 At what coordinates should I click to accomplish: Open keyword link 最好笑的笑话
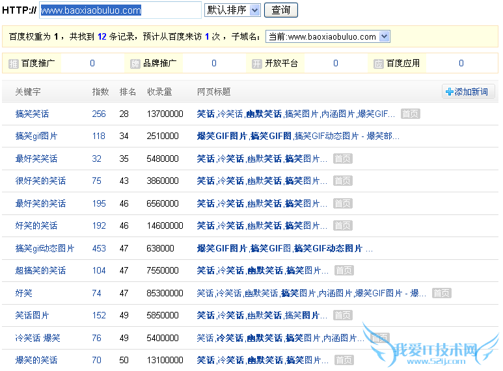click(40, 203)
